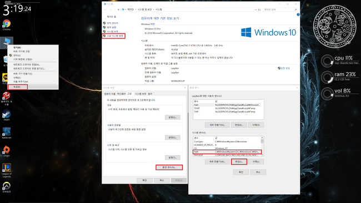The height and width of the screenshot is (203, 361).
Task: Select the This PC desktop icon
Action: [x=7, y=42]
